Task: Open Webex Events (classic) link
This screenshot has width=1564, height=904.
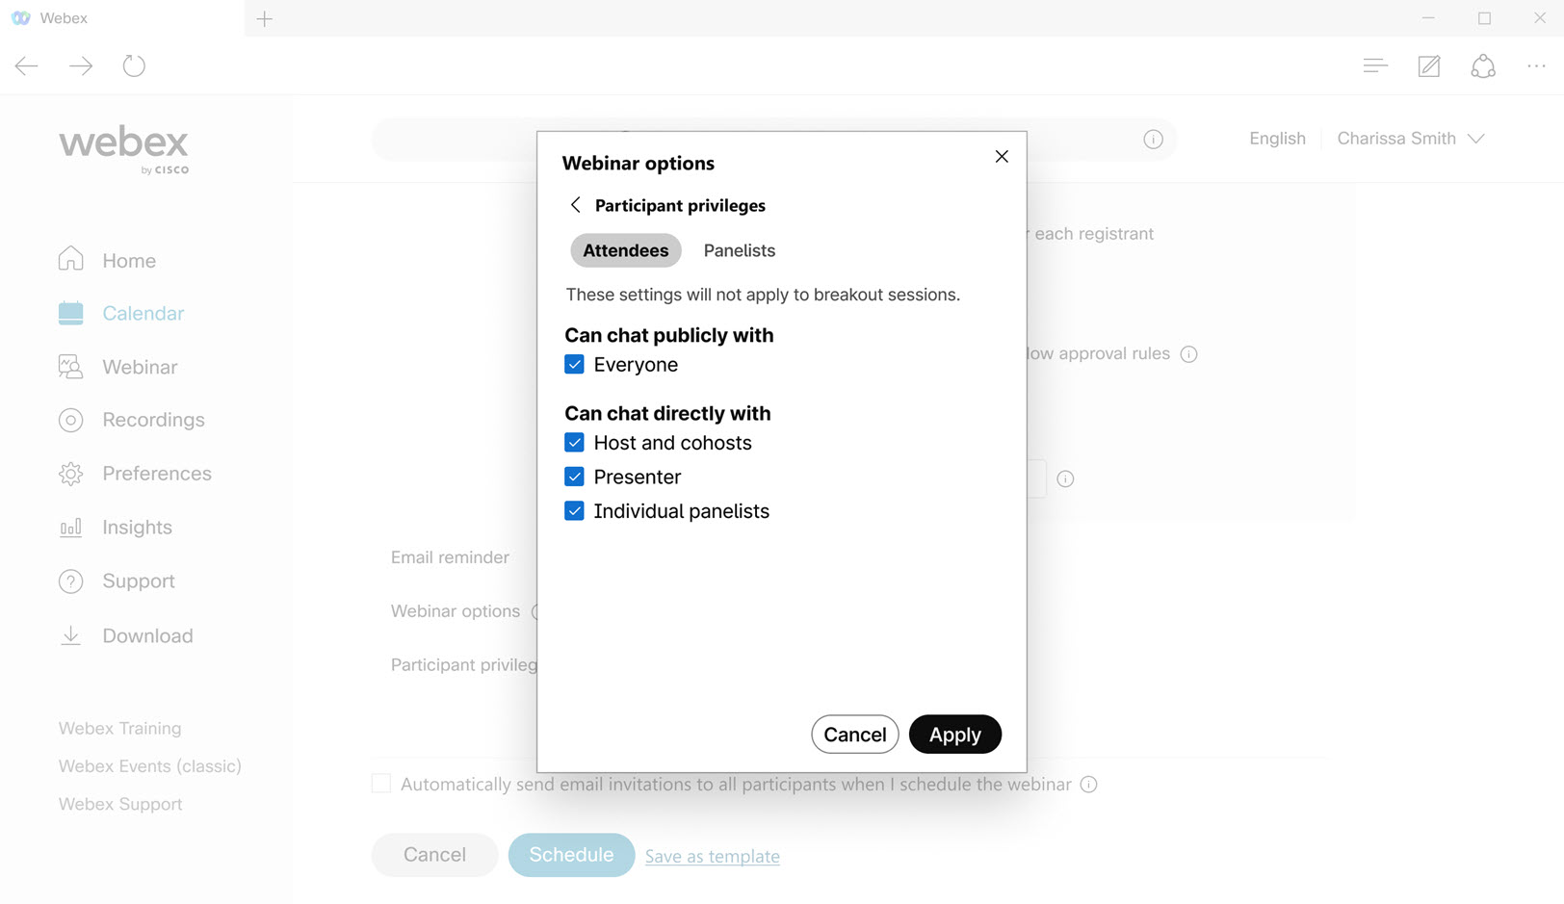Action: point(149,766)
